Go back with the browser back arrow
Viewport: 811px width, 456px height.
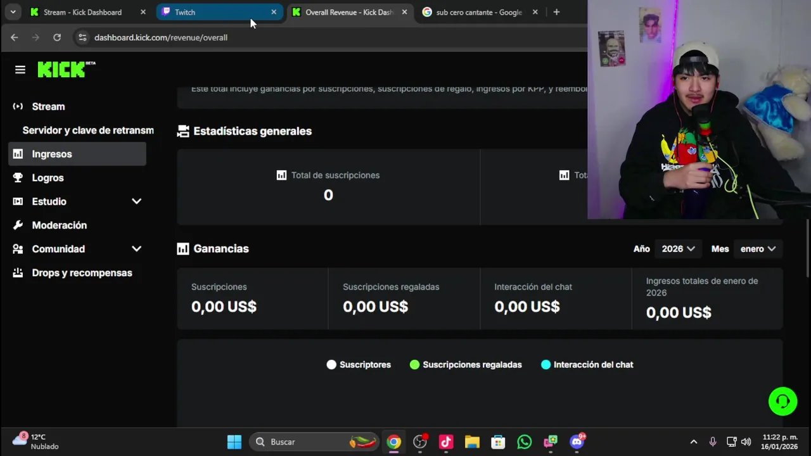point(15,37)
